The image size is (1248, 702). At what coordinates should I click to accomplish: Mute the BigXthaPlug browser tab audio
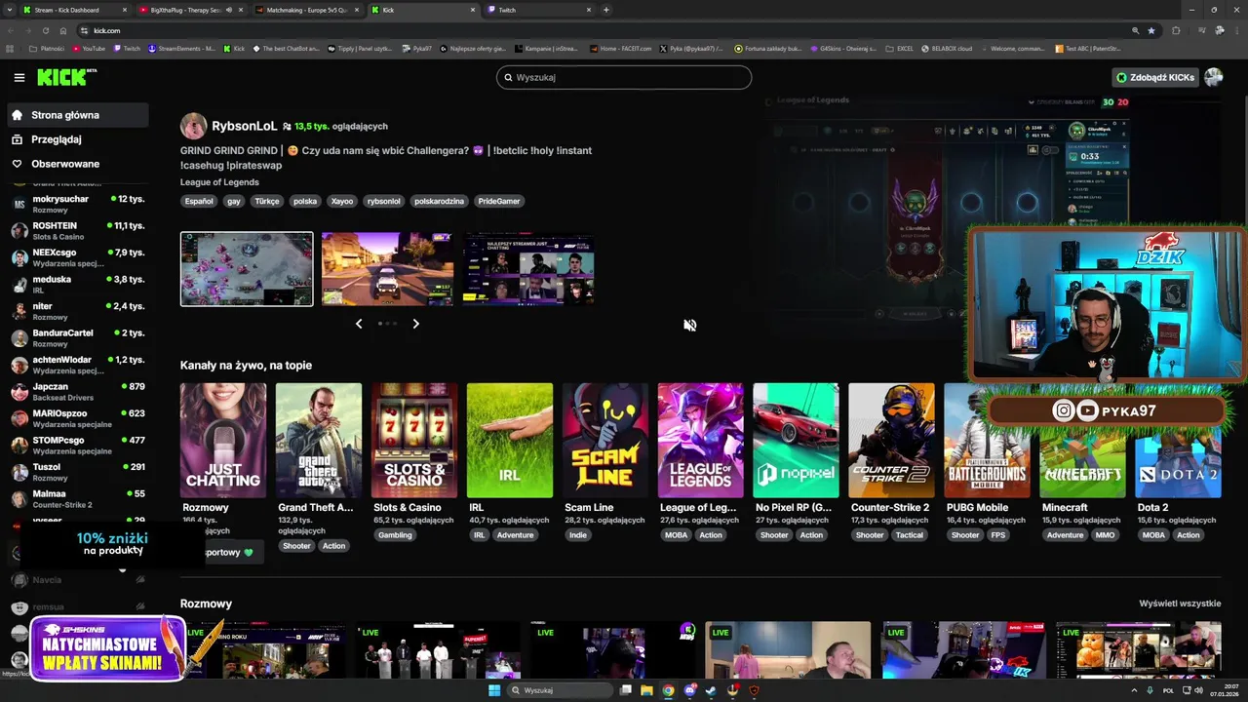point(229,10)
